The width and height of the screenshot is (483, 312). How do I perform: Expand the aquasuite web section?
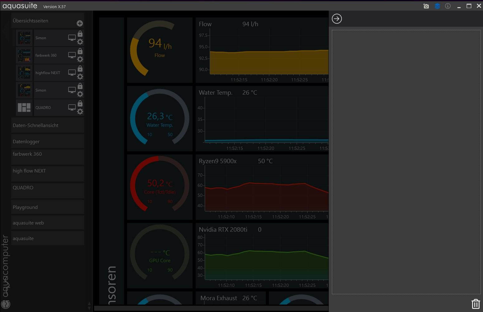coord(48,223)
